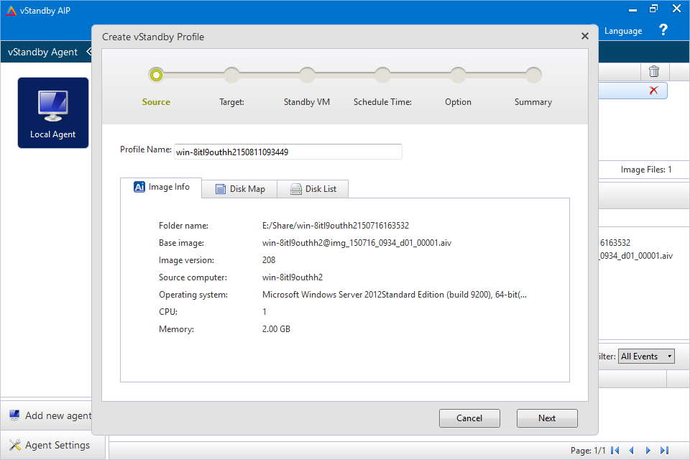Collapse the vStandby Agent sidebar
The image size is (690, 460).
click(89, 52)
